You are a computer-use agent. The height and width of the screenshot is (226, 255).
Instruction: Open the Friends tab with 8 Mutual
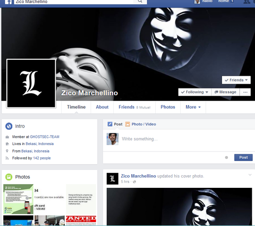135,107
